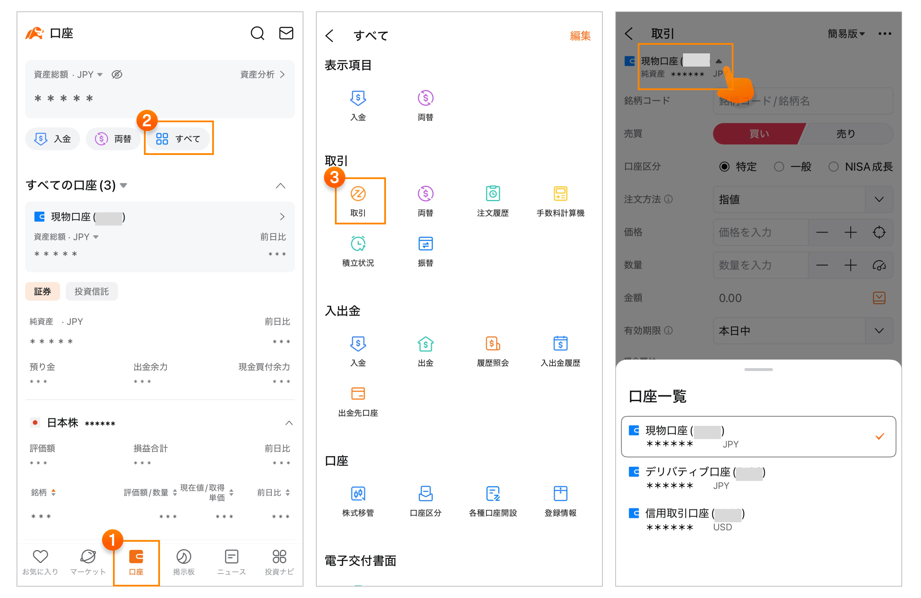Select 買い buy toggle
Viewport: 921px width, 598px height.
click(759, 134)
